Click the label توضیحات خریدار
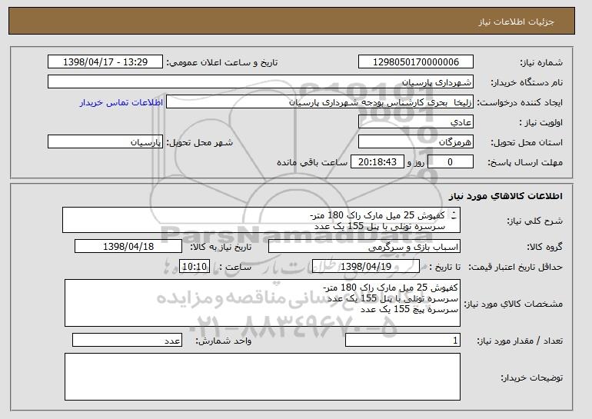 click(x=531, y=377)
